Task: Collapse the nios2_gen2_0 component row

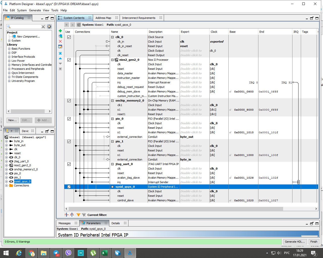Action: click(x=113, y=60)
